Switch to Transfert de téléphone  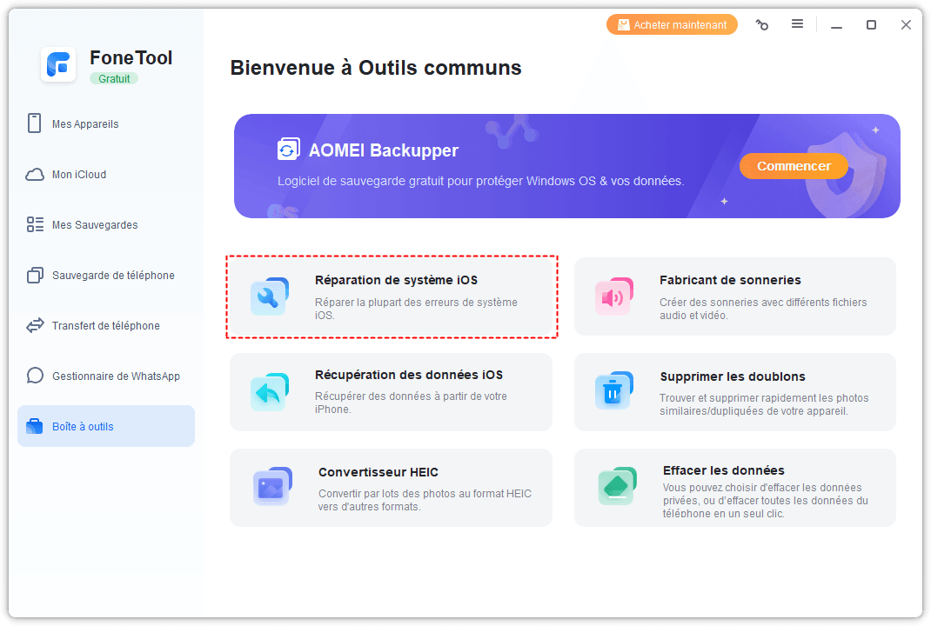tap(105, 326)
